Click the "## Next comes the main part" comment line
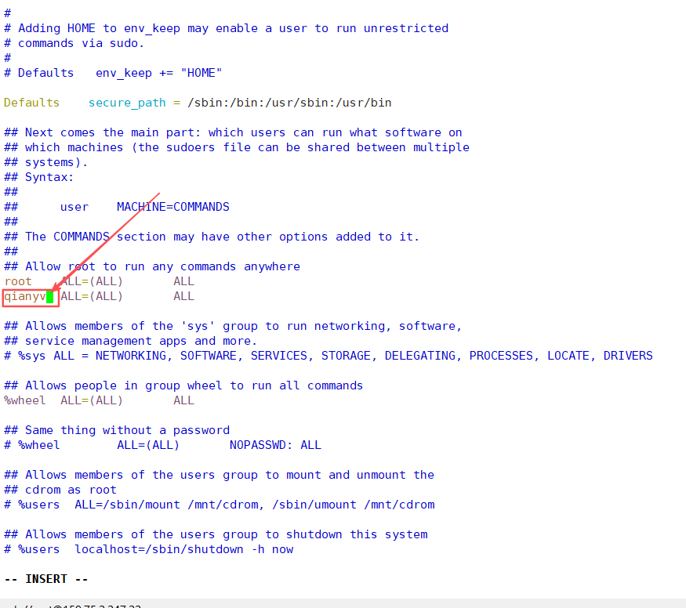Image resolution: width=686 pixels, height=608 pixels. point(233,132)
